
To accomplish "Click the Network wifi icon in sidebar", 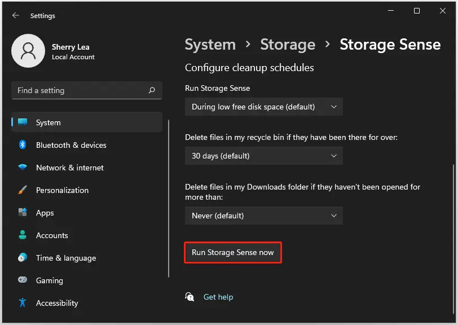I will click(23, 168).
